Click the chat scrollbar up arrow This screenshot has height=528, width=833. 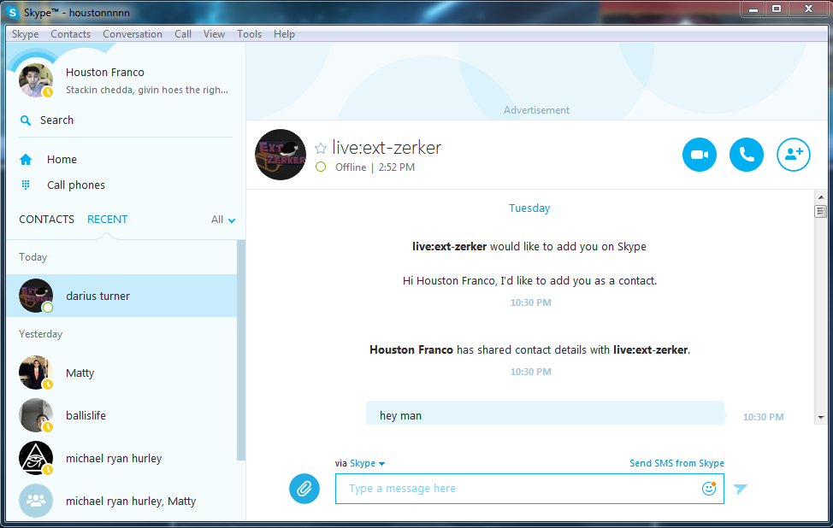[x=821, y=197]
